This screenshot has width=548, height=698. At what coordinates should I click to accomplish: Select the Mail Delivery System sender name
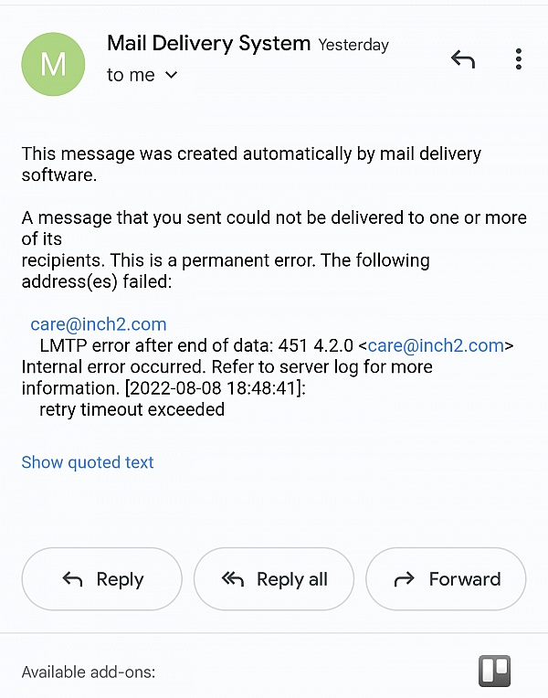click(x=209, y=44)
